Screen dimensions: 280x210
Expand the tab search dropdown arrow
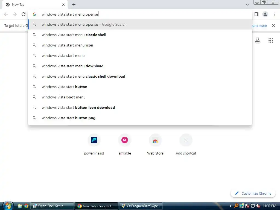(247, 5)
